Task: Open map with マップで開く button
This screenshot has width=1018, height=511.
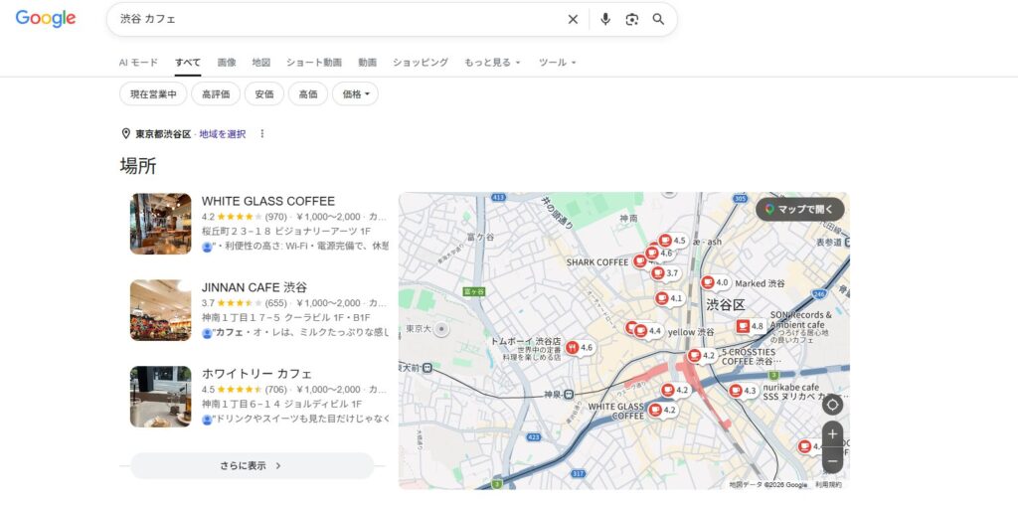Action: (800, 209)
